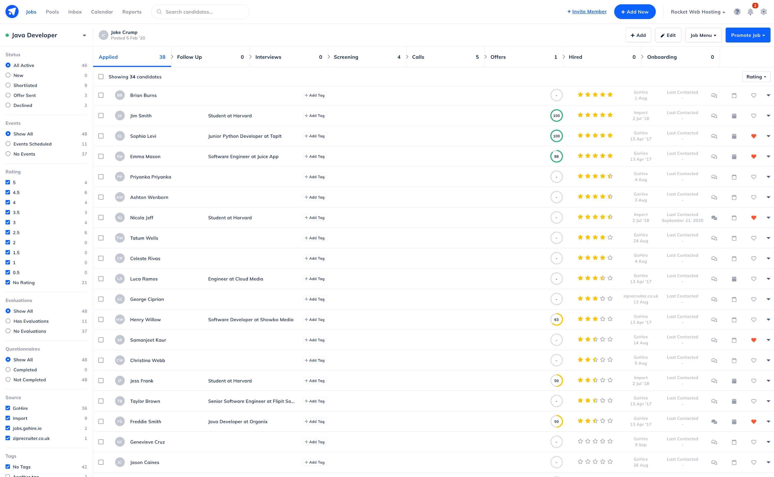Click the Invite Member link
Screen dimensions: 774x477
587,12
